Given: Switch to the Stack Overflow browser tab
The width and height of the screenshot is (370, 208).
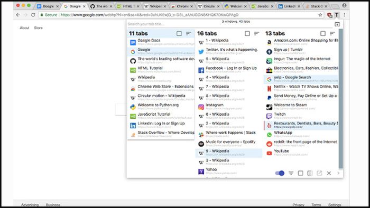Looking at the screenshot, I should (x=316, y=6).
